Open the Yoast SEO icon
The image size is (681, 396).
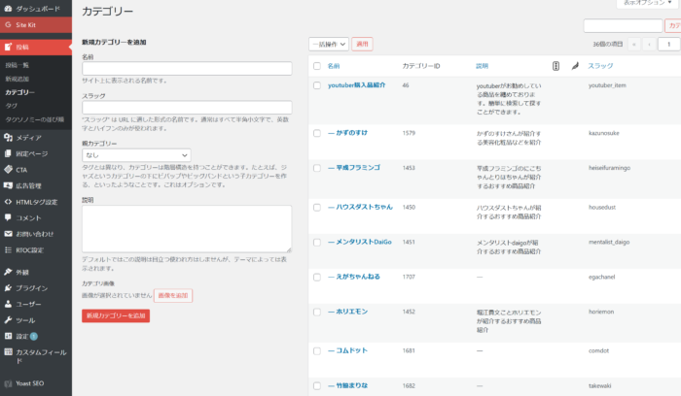[x=8, y=383]
